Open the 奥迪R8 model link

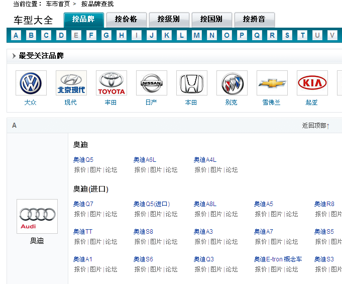click(324, 204)
